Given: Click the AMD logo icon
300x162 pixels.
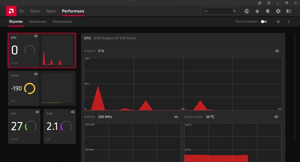Looking at the screenshot, I should tap(11, 11).
